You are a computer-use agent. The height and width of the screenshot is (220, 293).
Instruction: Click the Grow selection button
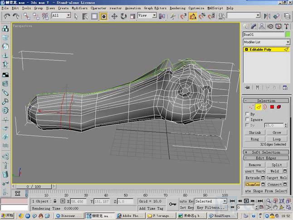click(x=277, y=132)
